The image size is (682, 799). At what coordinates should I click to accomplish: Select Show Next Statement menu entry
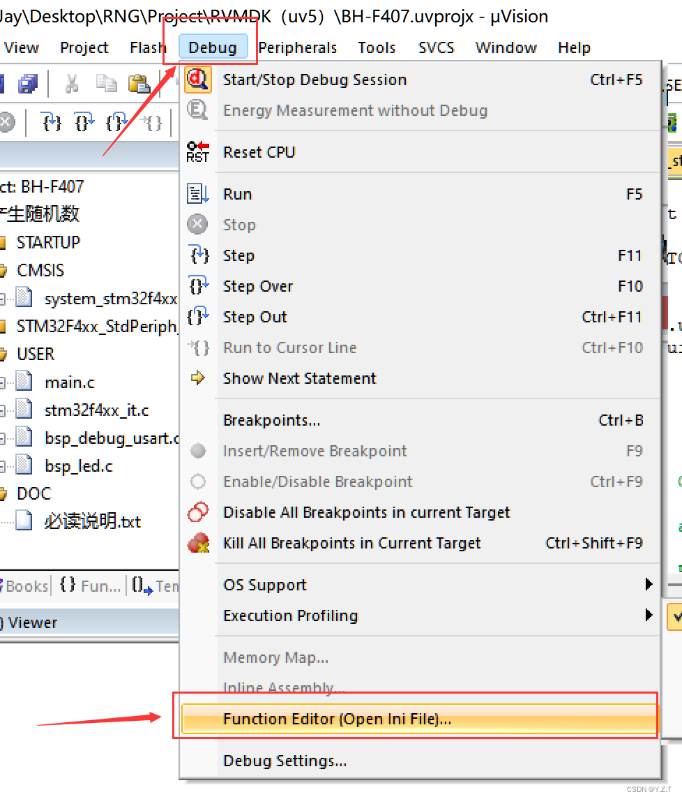[420, 378]
